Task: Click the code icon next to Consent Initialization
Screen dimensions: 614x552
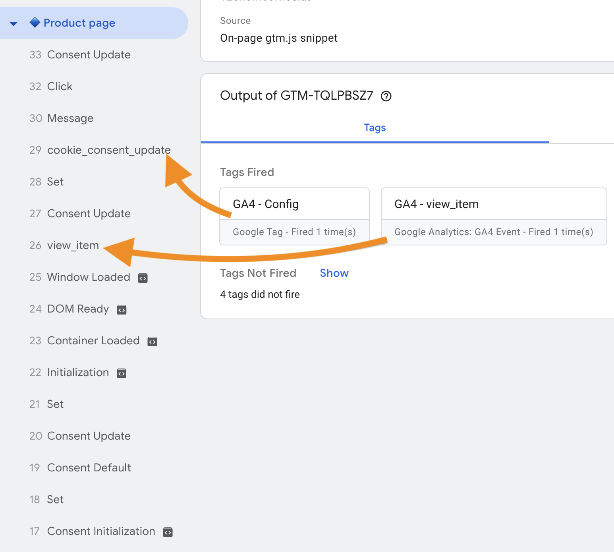Action: 168,532
